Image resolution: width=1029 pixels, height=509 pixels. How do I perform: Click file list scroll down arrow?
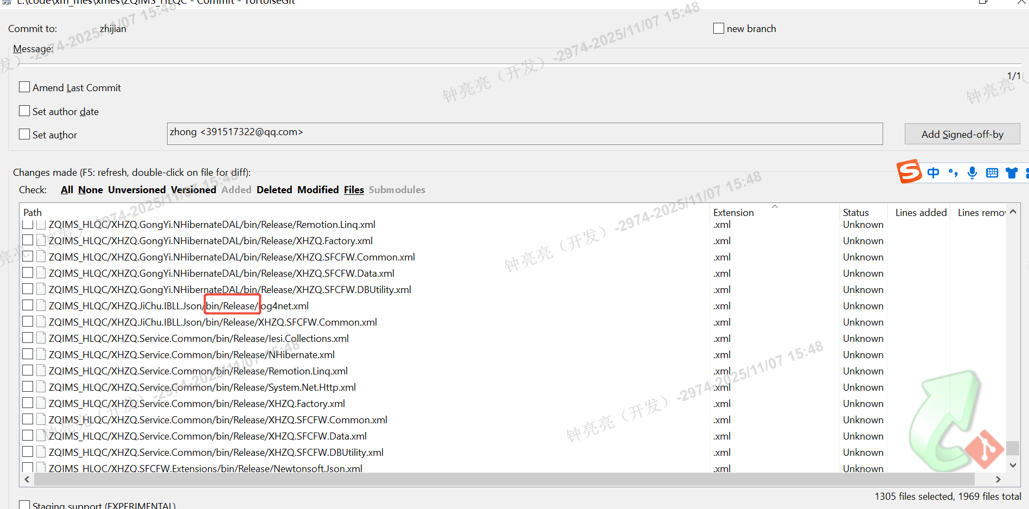1013,465
